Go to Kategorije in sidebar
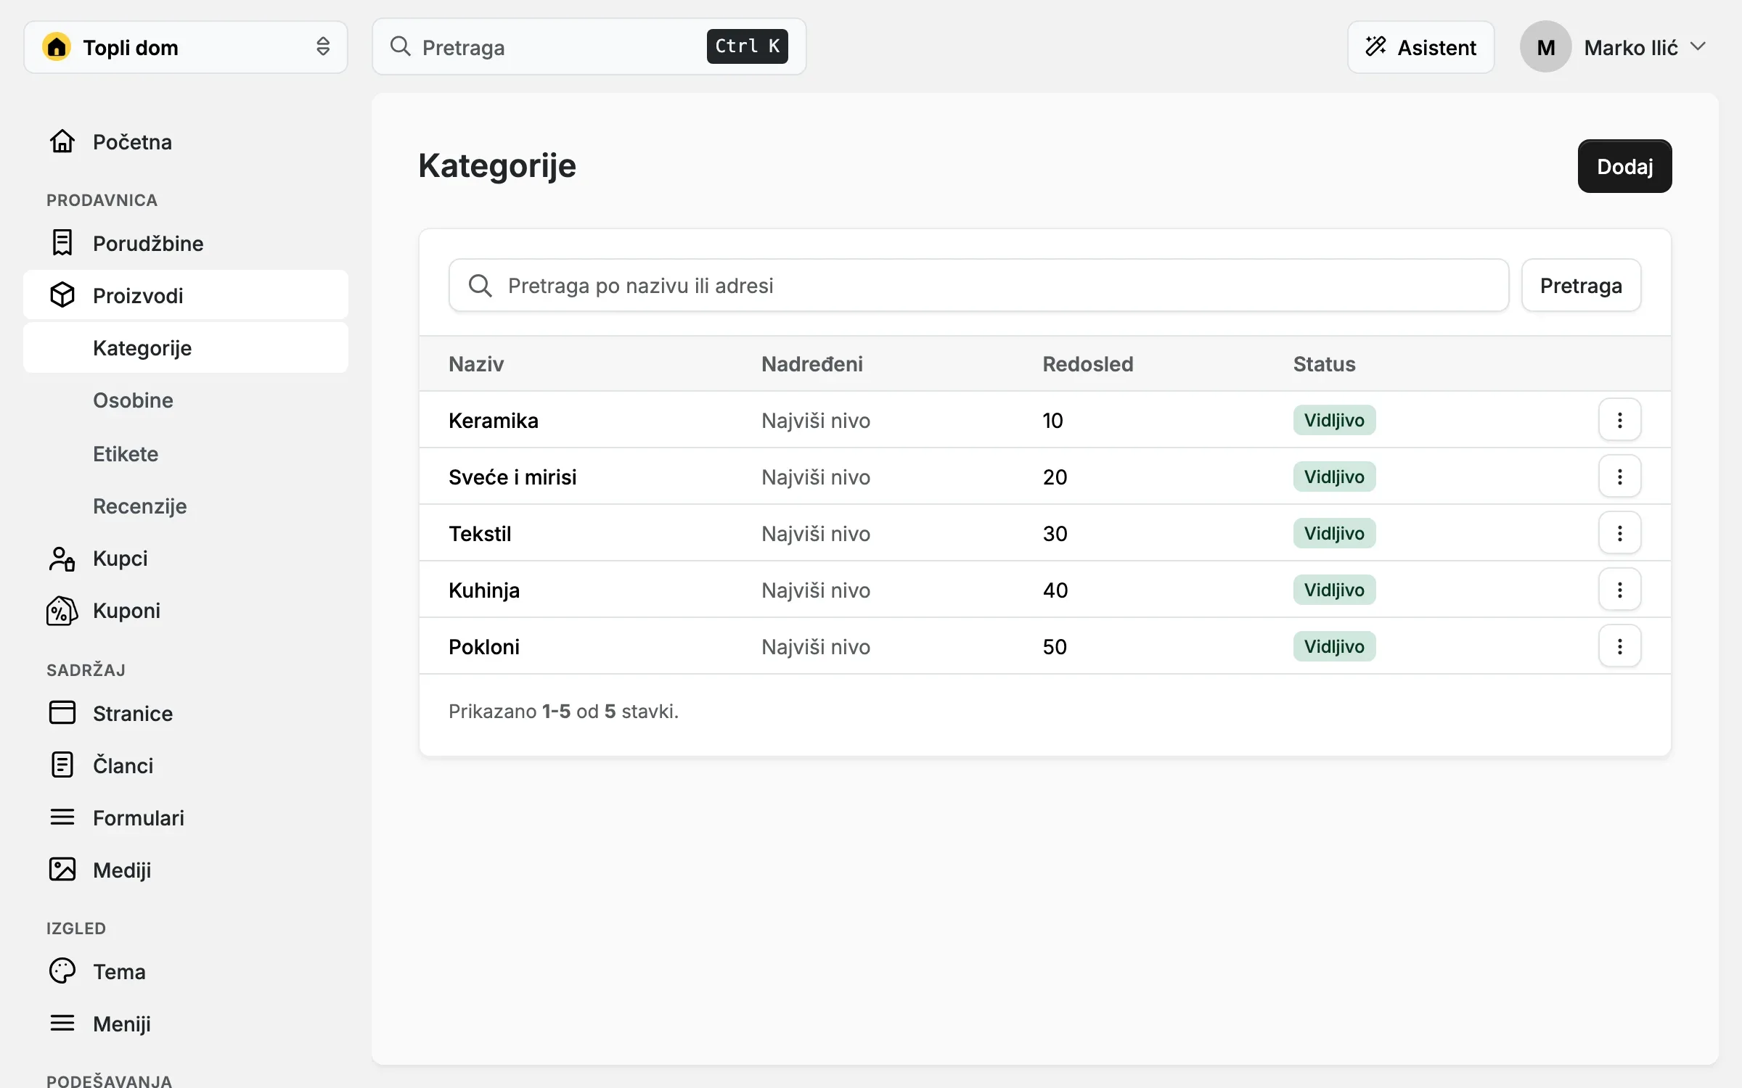Image resolution: width=1742 pixels, height=1088 pixels. coord(186,348)
